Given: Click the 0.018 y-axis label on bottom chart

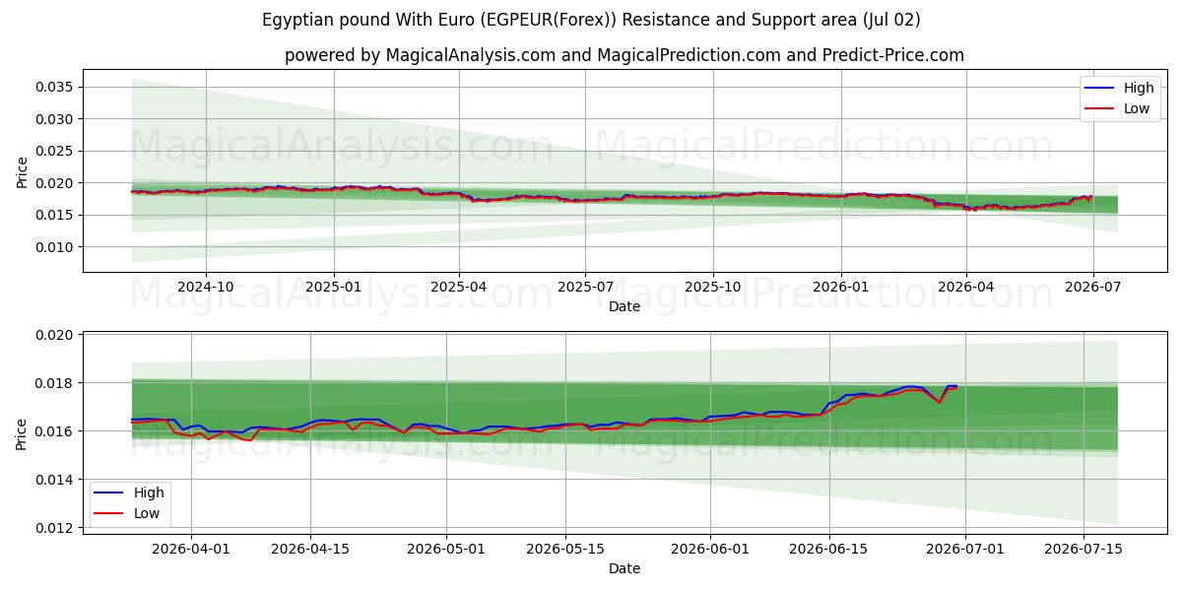Looking at the screenshot, I should coord(54,383).
